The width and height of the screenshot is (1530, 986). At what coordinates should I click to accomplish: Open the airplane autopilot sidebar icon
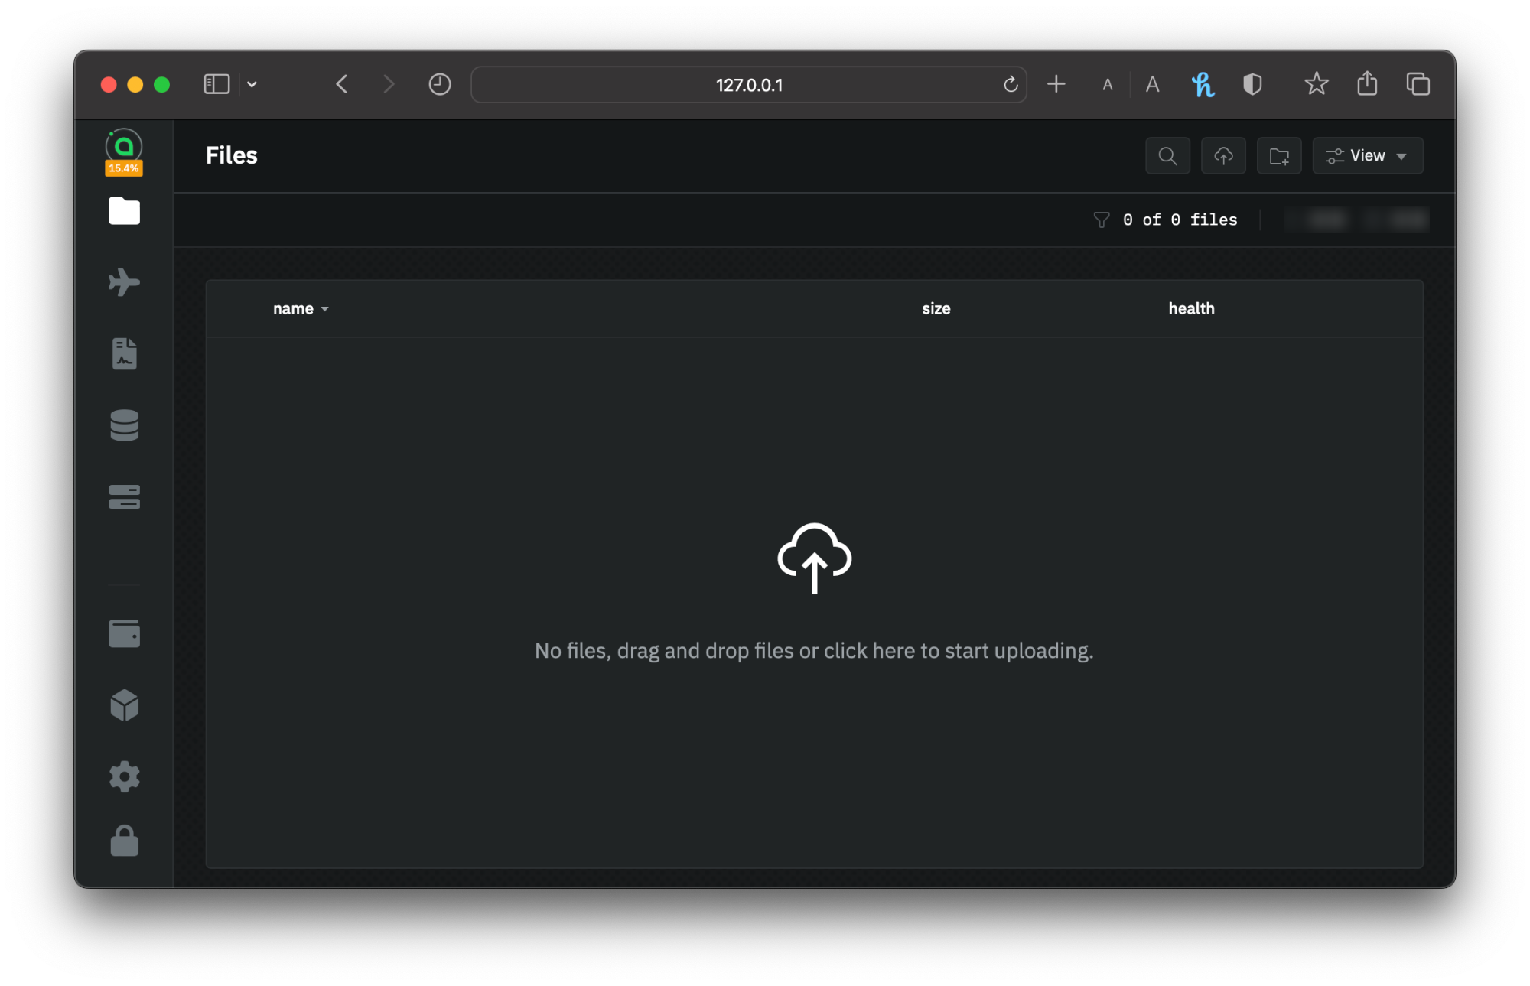[124, 282]
